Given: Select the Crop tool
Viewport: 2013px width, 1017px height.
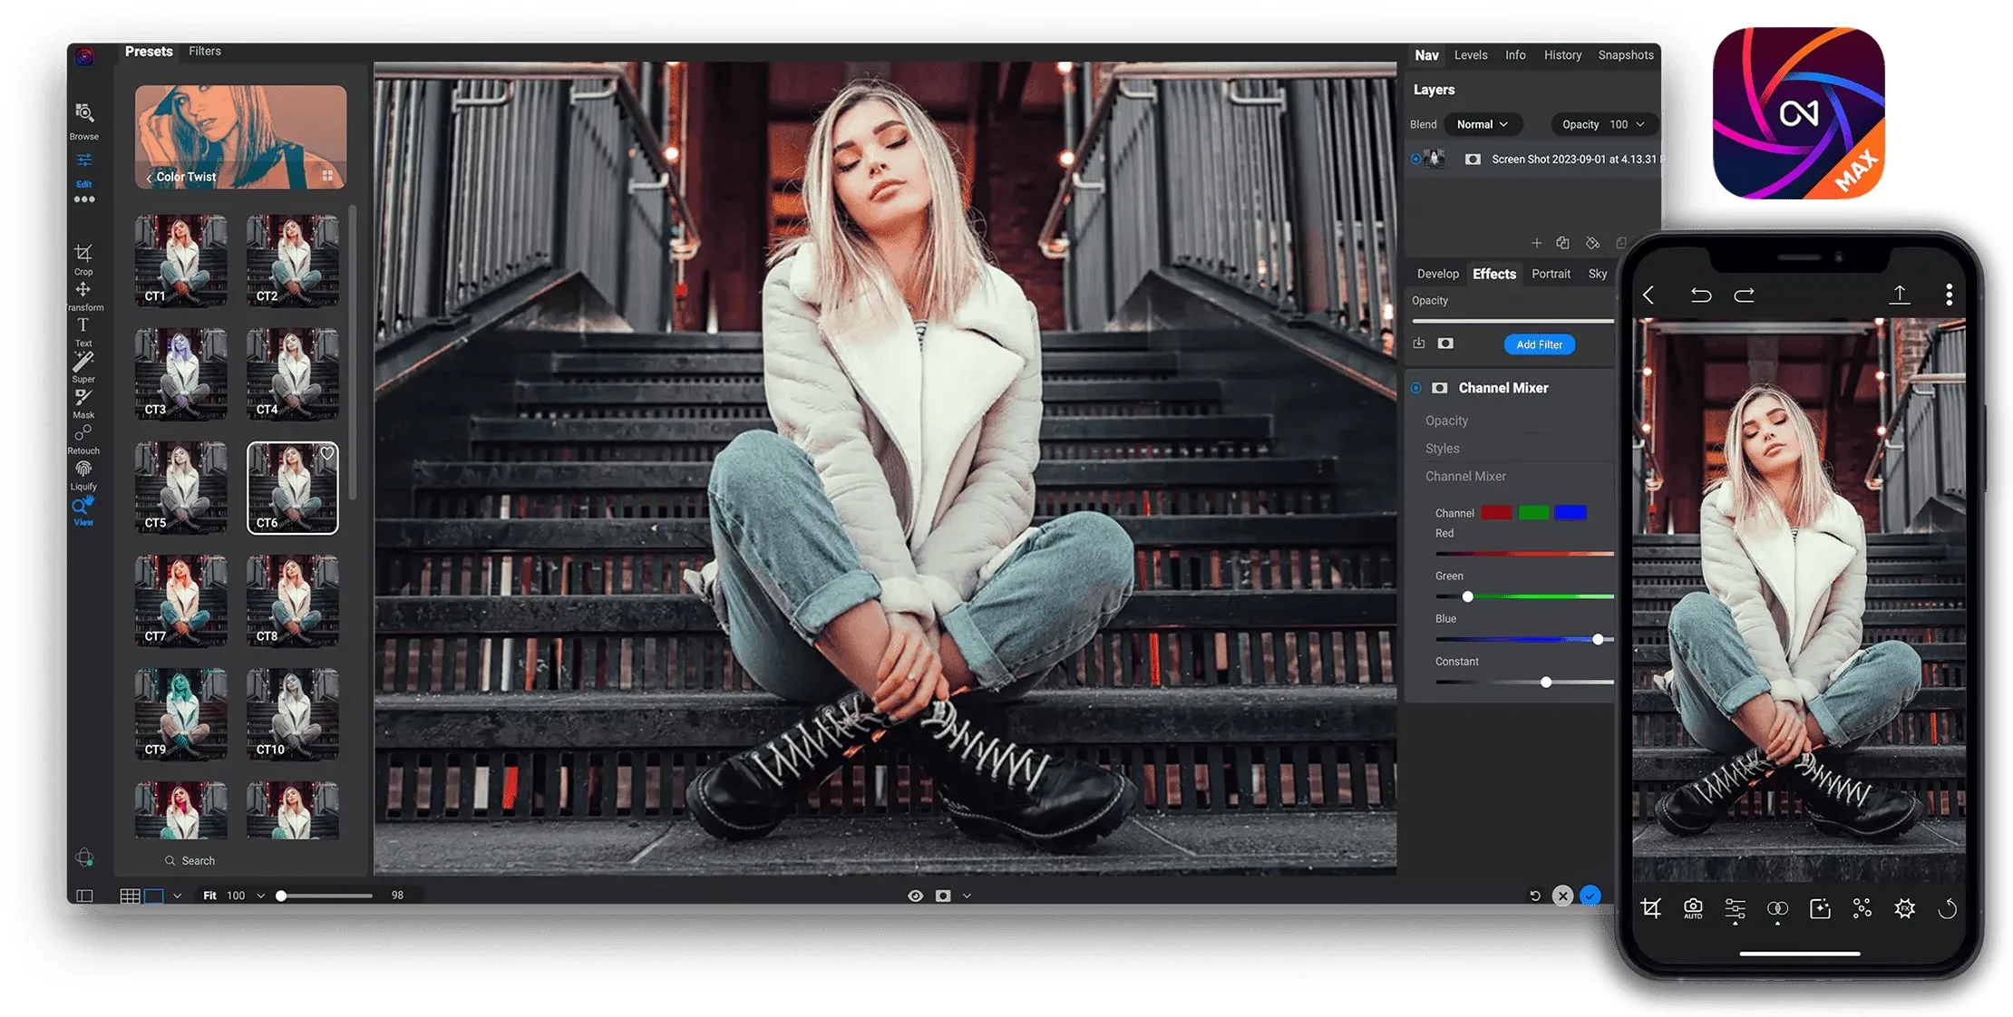Looking at the screenshot, I should (83, 258).
